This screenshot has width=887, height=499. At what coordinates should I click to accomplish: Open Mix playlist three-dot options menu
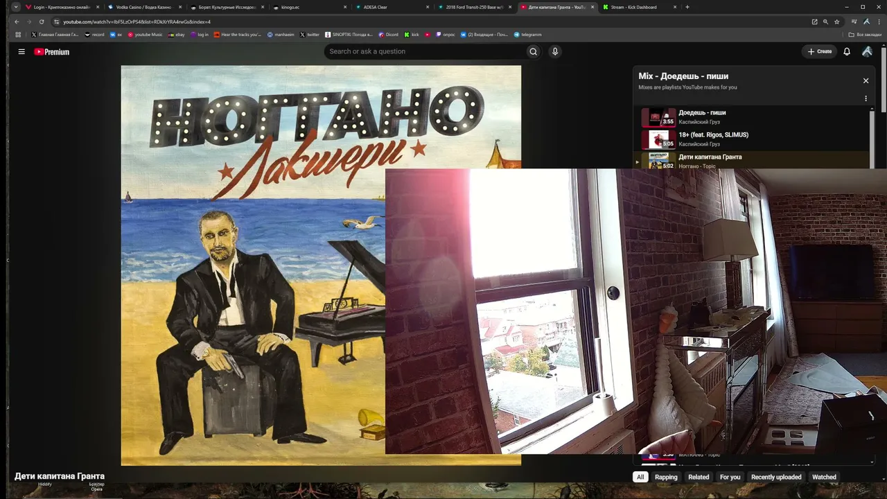[866, 98]
